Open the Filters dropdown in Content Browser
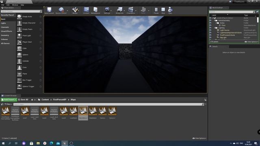This screenshot has width=260, height=146. tap(8, 104)
